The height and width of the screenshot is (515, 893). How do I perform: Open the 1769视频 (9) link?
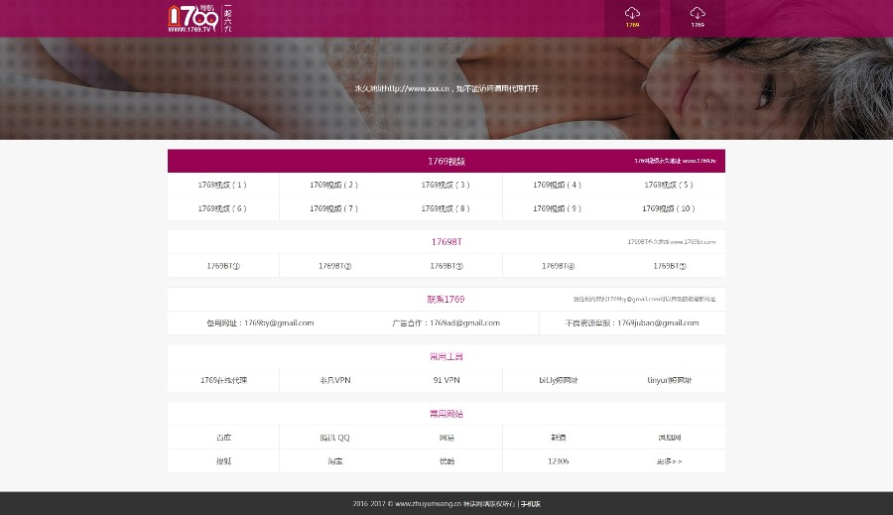coord(557,208)
